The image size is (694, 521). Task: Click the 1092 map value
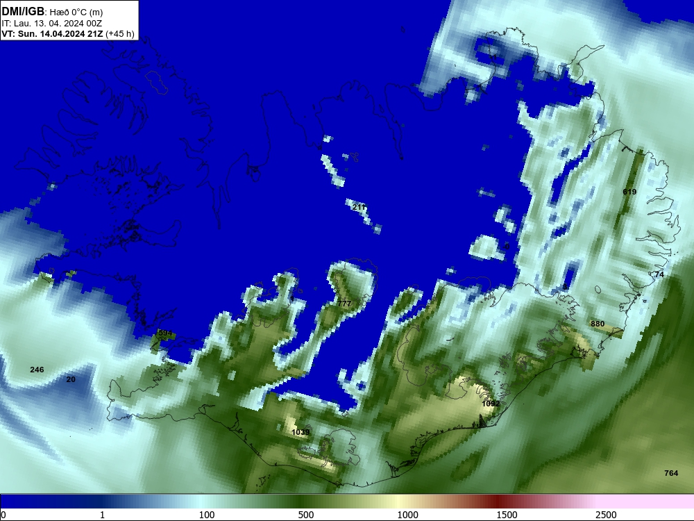tap(491, 404)
